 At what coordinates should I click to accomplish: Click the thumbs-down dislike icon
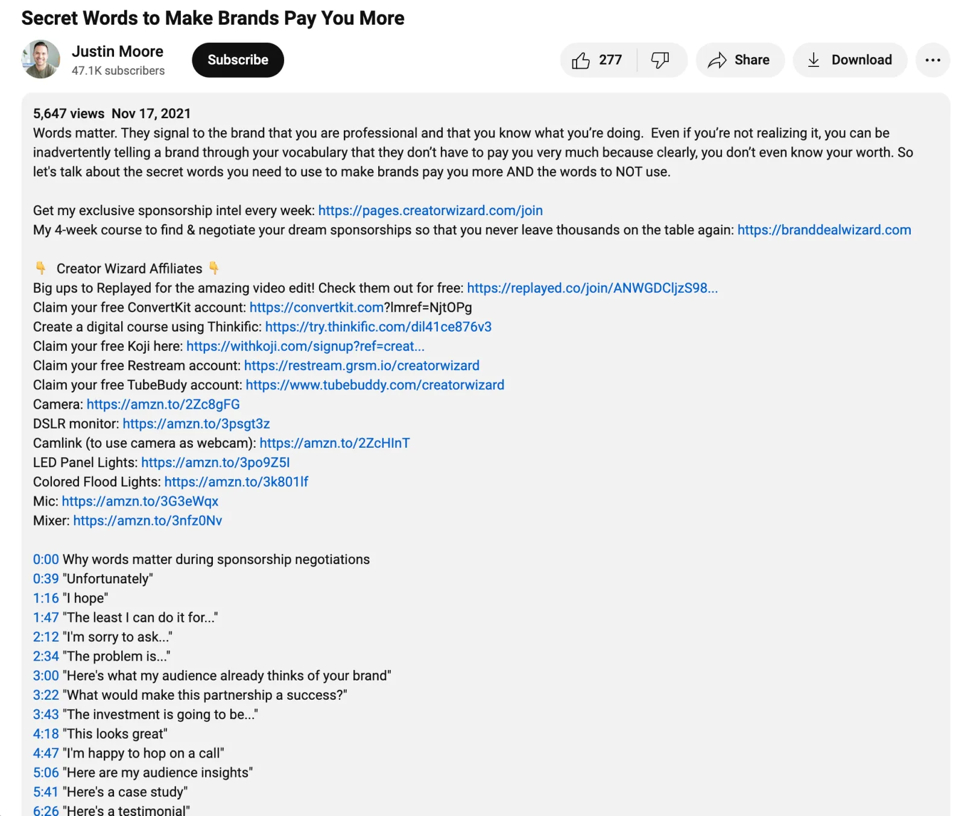pos(660,60)
